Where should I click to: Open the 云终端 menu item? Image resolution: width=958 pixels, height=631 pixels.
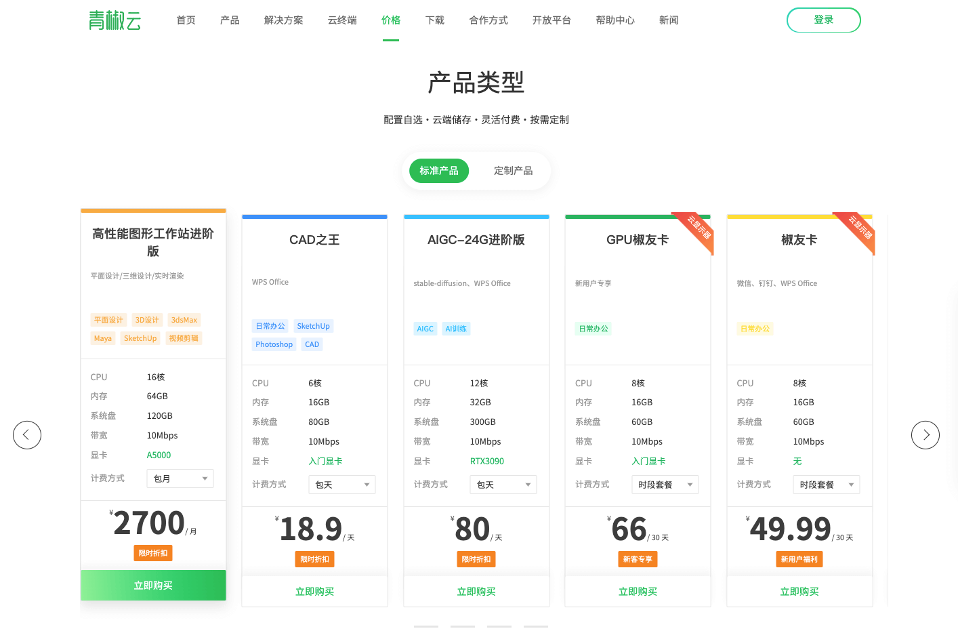coord(342,20)
